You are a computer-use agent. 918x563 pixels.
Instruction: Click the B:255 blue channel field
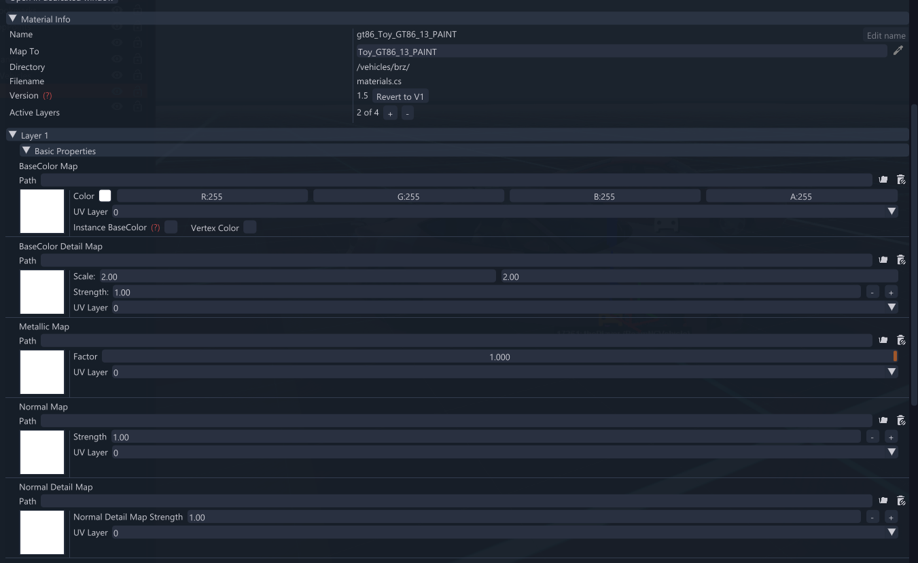click(x=605, y=196)
